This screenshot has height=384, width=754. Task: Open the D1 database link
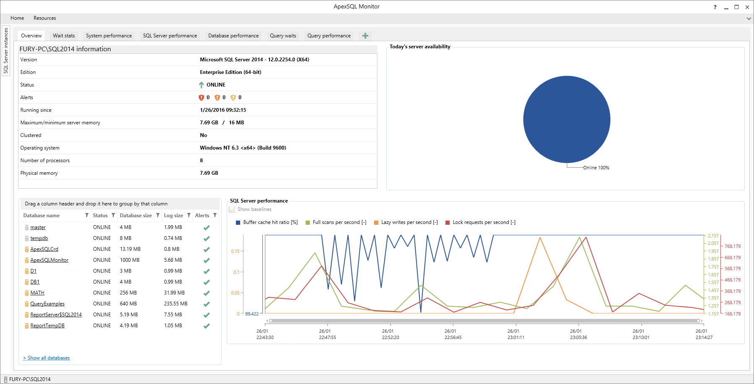point(34,271)
